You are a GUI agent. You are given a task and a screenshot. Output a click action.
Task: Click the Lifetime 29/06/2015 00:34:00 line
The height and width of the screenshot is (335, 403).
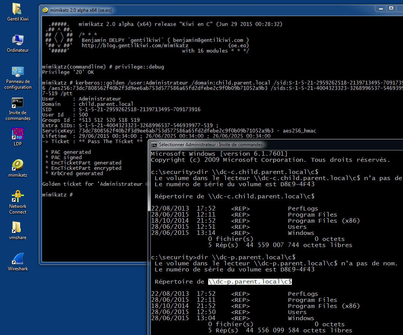coord(156,136)
